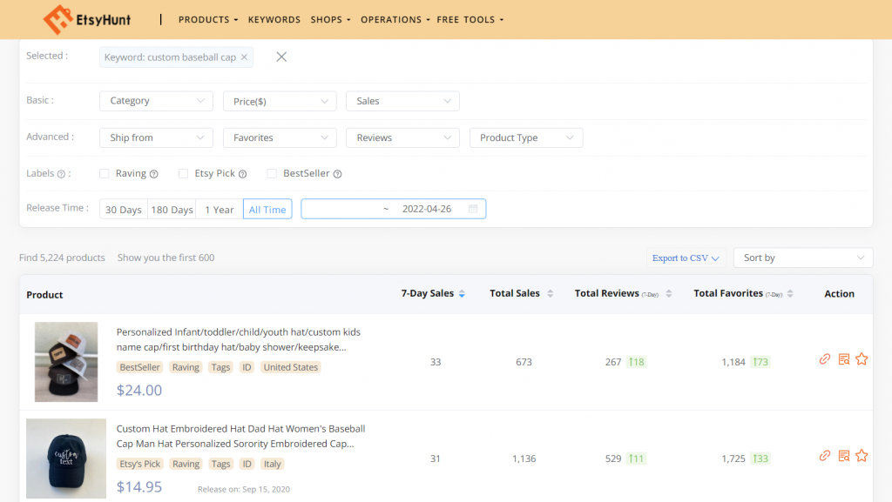Viewport: 892px width, 502px height.
Task: Click the help icon next to Labels
Action: [63, 173]
